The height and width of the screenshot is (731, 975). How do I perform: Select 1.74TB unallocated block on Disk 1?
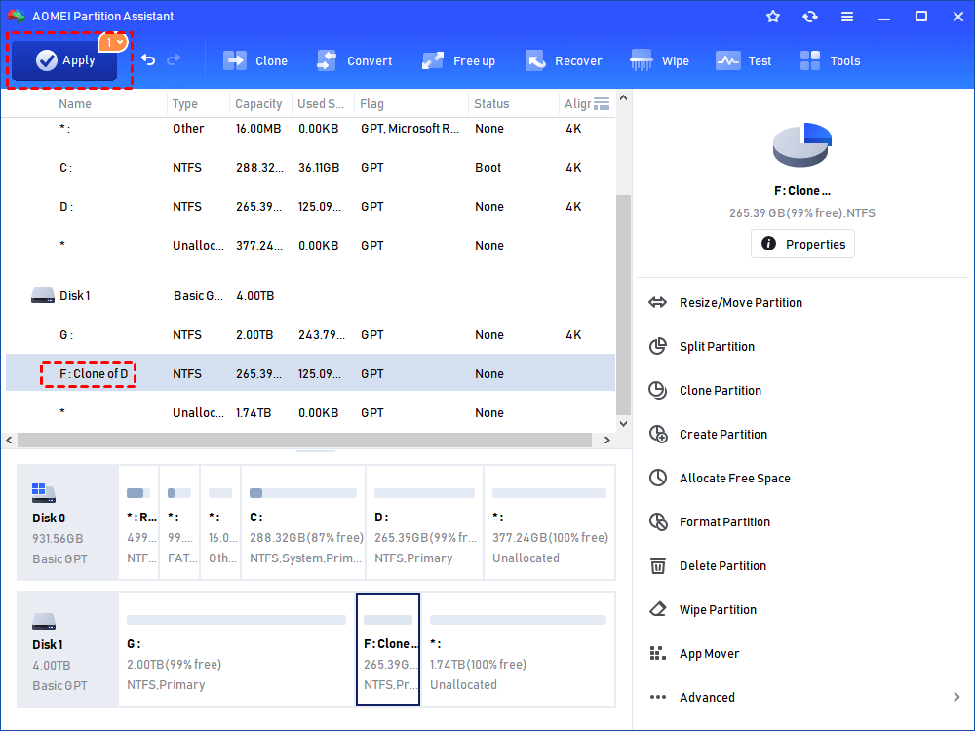tap(518, 649)
